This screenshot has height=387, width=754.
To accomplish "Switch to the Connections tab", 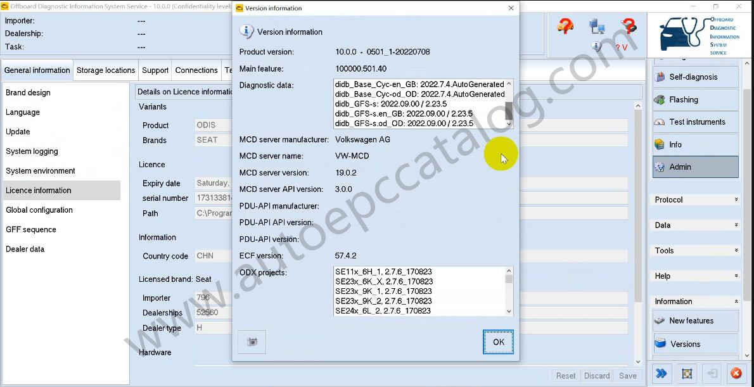I will 196,70.
